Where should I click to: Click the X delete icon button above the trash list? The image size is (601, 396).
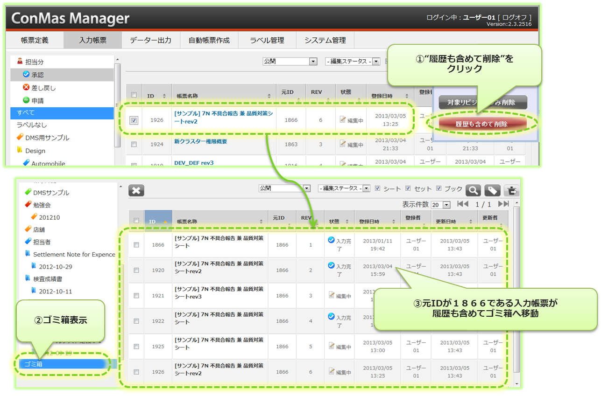click(x=136, y=190)
